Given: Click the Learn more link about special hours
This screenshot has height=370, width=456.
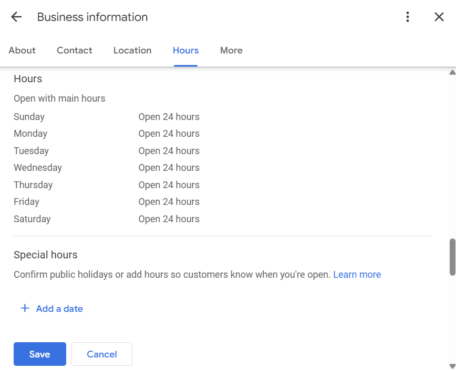Looking at the screenshot, I should click(357, 274).
